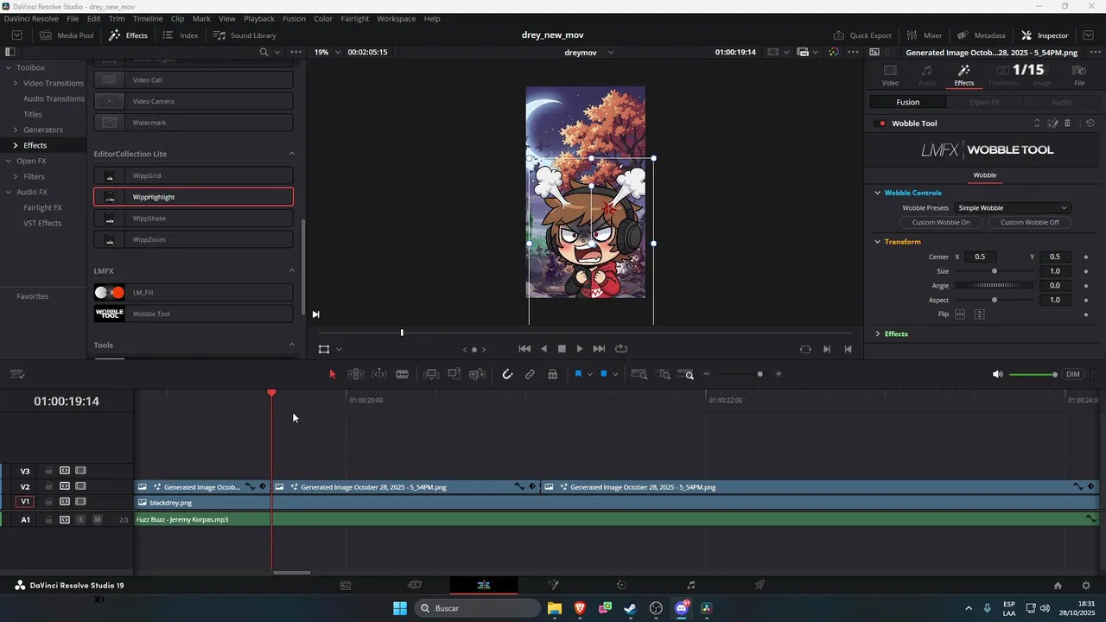Delete the Wobble Tool with trash icon

[1067, 124]
